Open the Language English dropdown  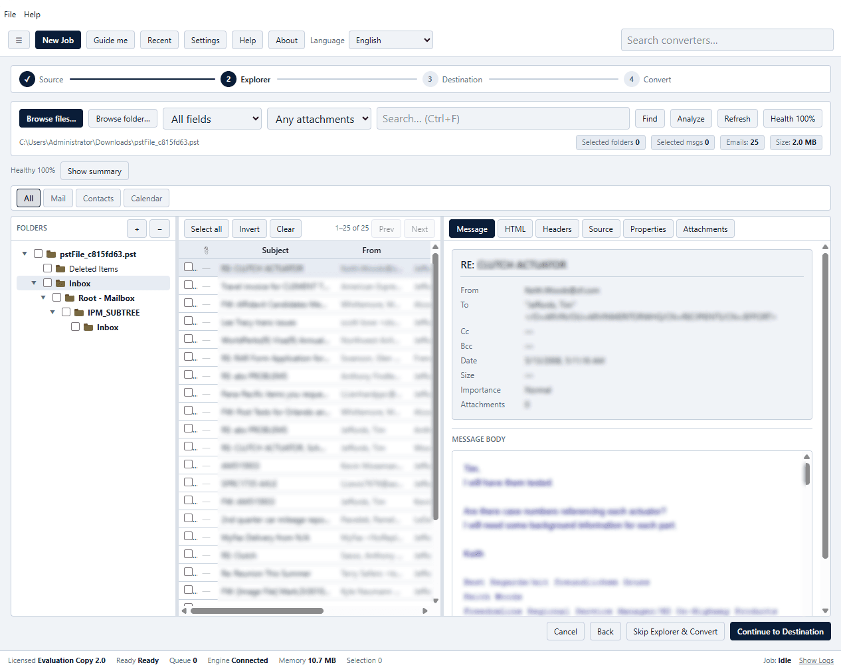391,40
